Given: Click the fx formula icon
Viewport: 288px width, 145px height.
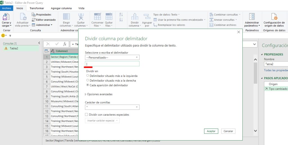Looking at the screenshot, I should point(65,44).
